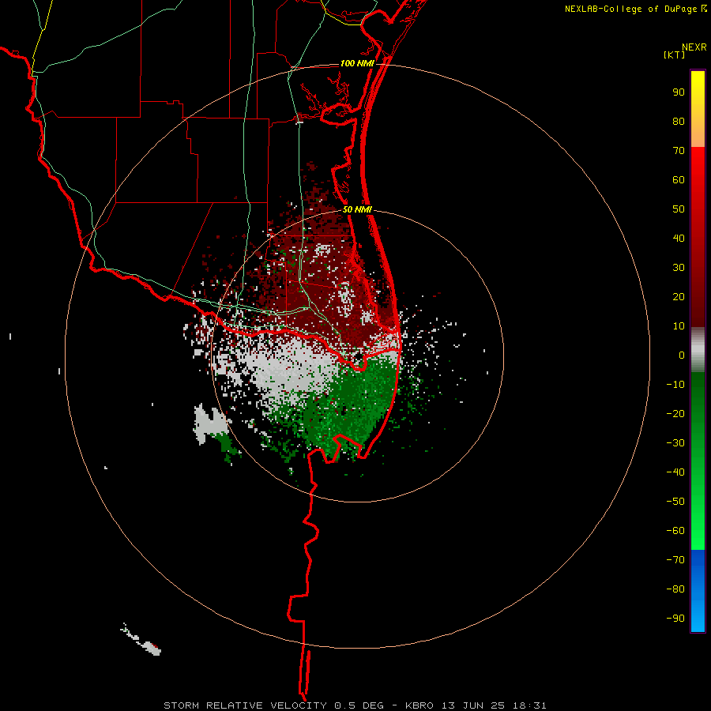
Task: Click the 18:31 timestamp in caption
Action: coord(529,705)
